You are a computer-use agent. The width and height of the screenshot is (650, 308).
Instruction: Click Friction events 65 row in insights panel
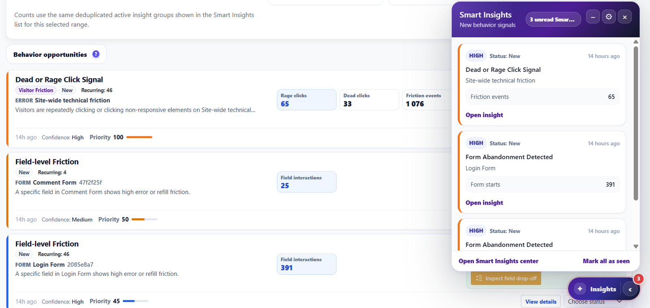point(542,97)
